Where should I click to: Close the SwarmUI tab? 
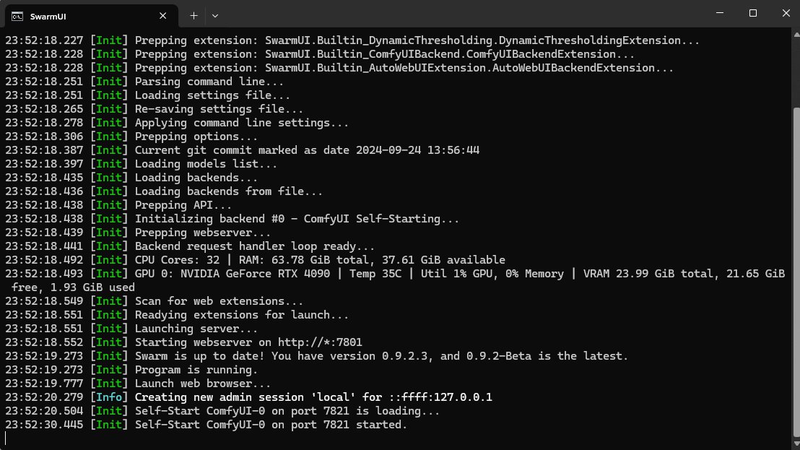pyautogui.click(x=164, y=15)
